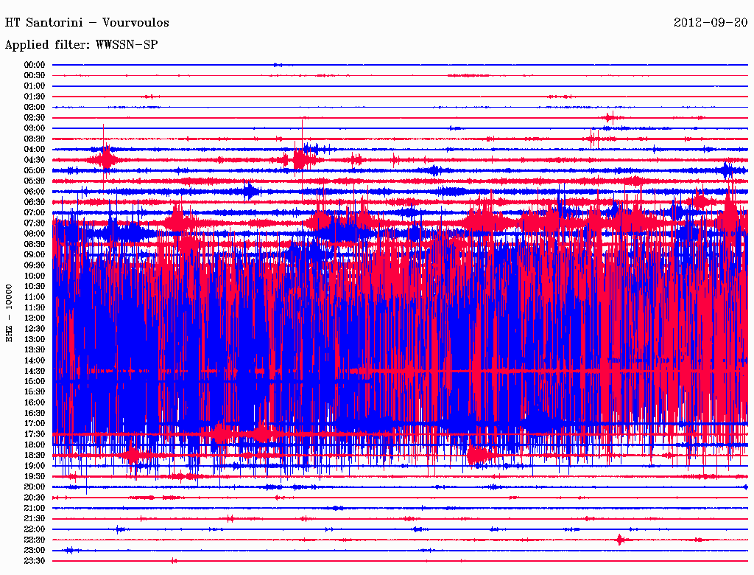The height and width of the screenshot is (575, 754).
Task: Click the 06:00 time label
Action: (35, 191)
